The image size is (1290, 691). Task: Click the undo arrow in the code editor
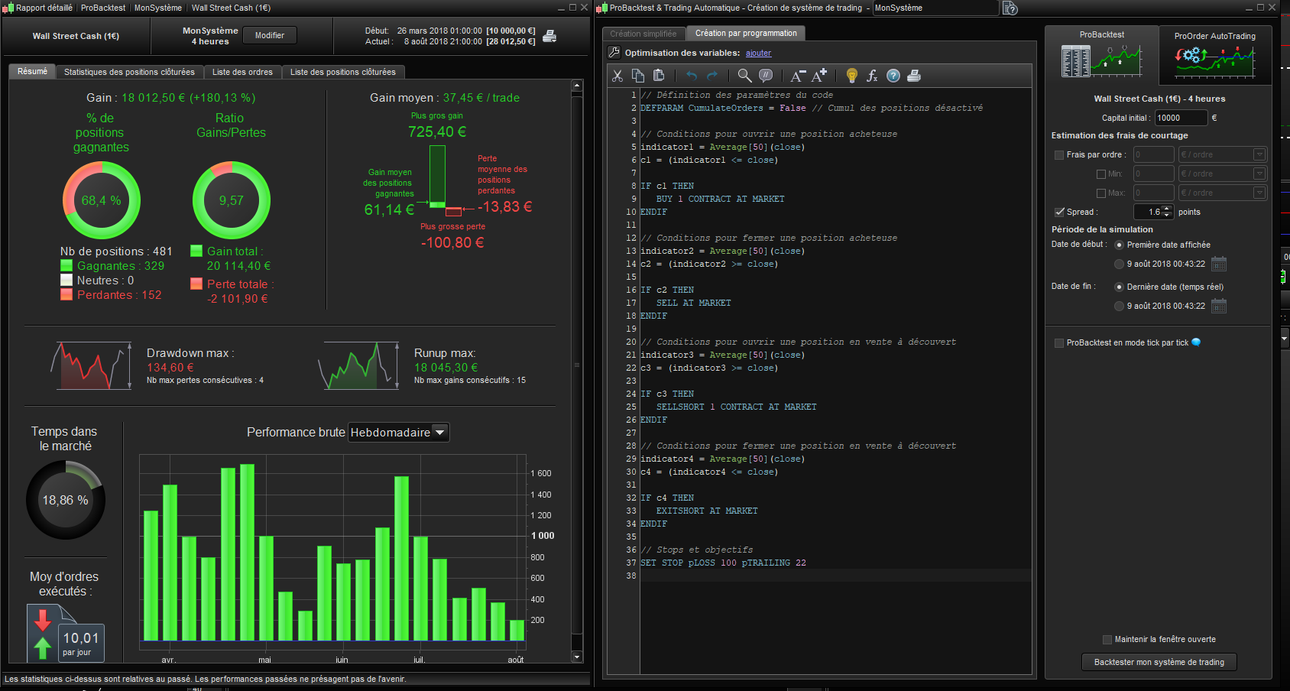click(x=692, y=76)
